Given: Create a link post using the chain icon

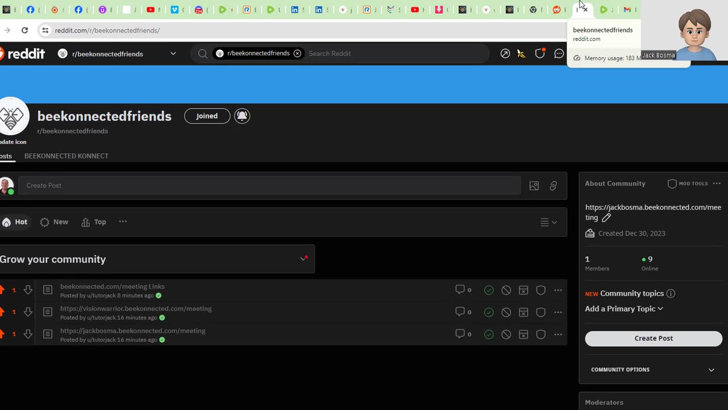Looking at the screenshot, I should 553,186.
